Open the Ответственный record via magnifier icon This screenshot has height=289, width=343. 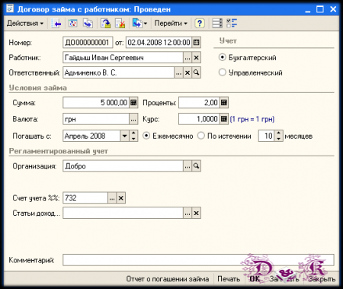[x=196, y=73]
